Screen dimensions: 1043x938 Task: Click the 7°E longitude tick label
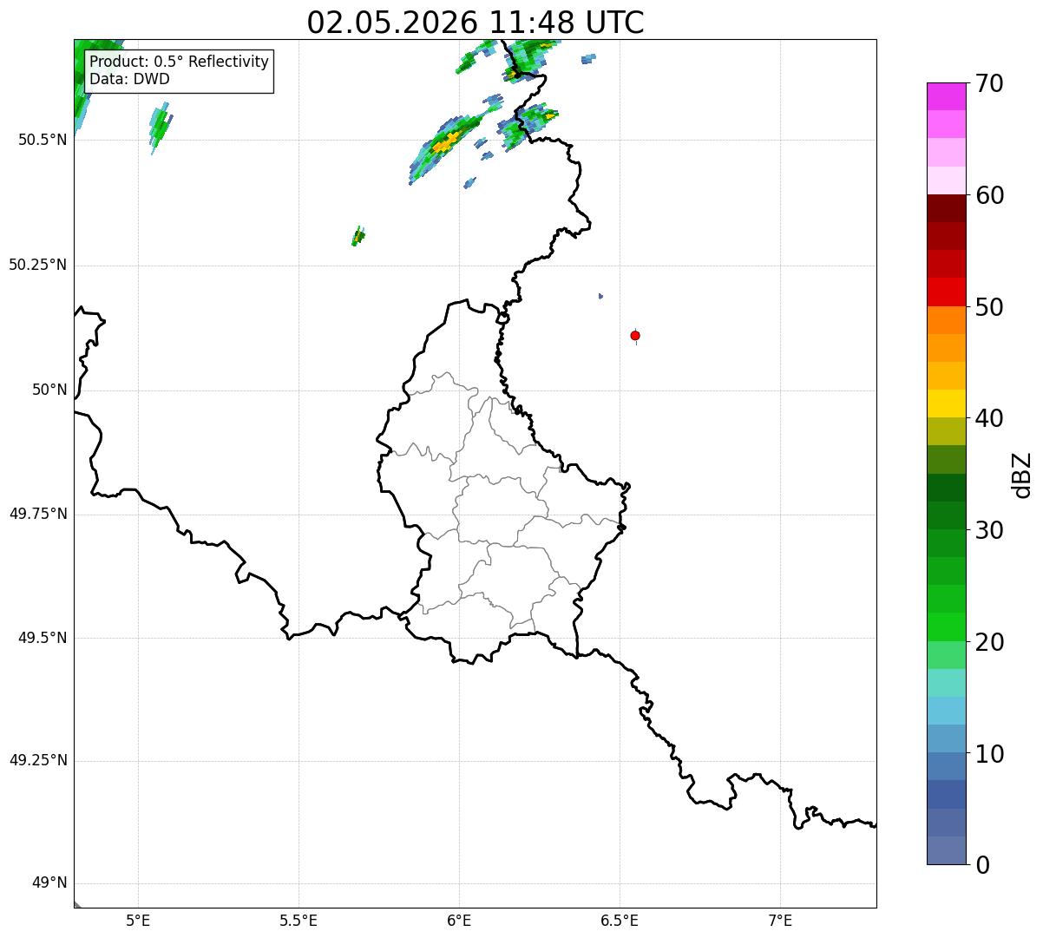(780, 920)
